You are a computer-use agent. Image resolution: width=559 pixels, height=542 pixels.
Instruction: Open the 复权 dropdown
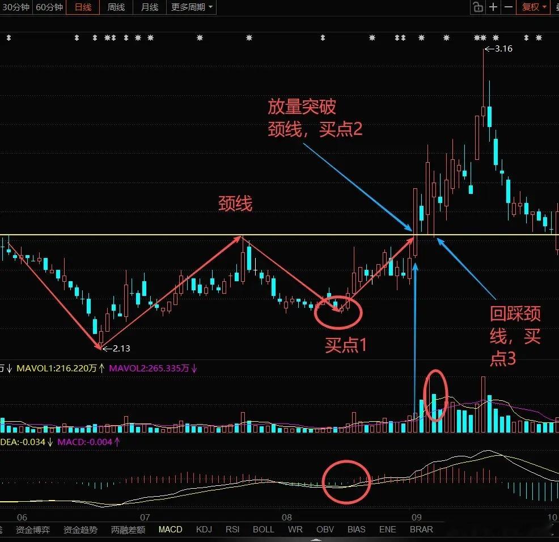(533, 7)
